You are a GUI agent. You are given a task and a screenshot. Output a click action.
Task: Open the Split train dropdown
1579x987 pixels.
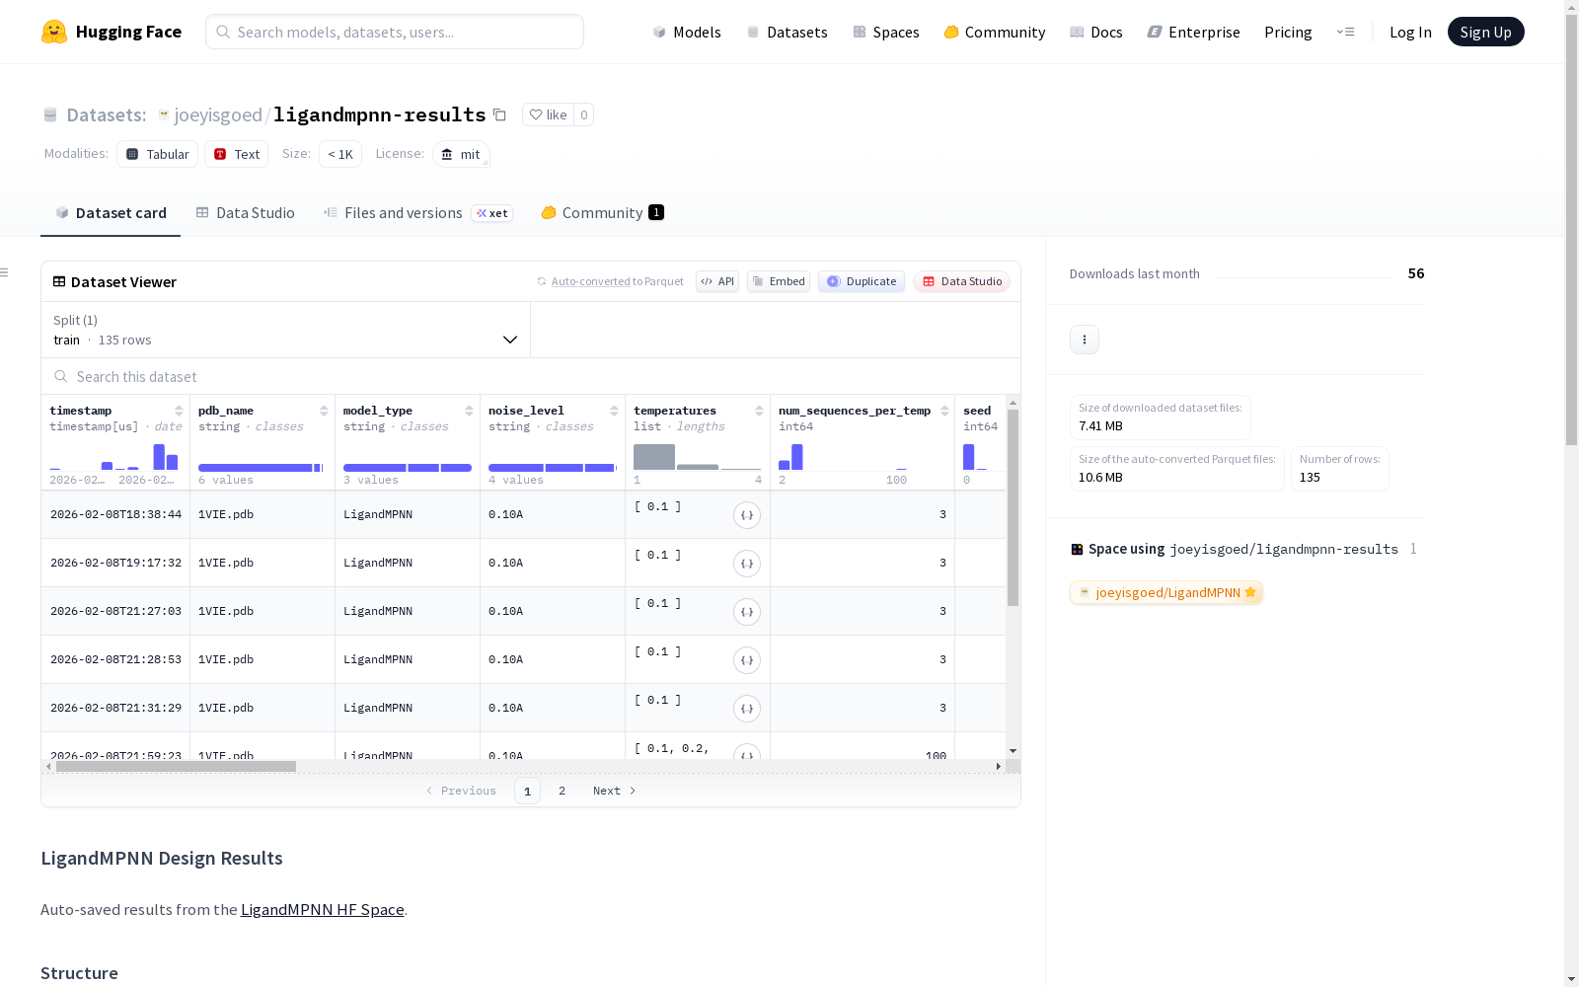286,330
